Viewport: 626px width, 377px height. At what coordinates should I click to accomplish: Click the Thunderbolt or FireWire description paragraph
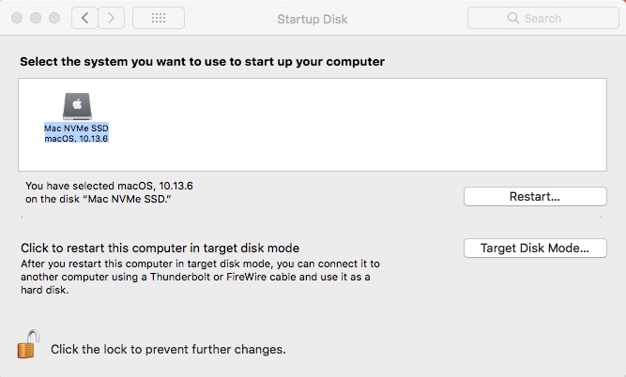(x=200, y=277)
